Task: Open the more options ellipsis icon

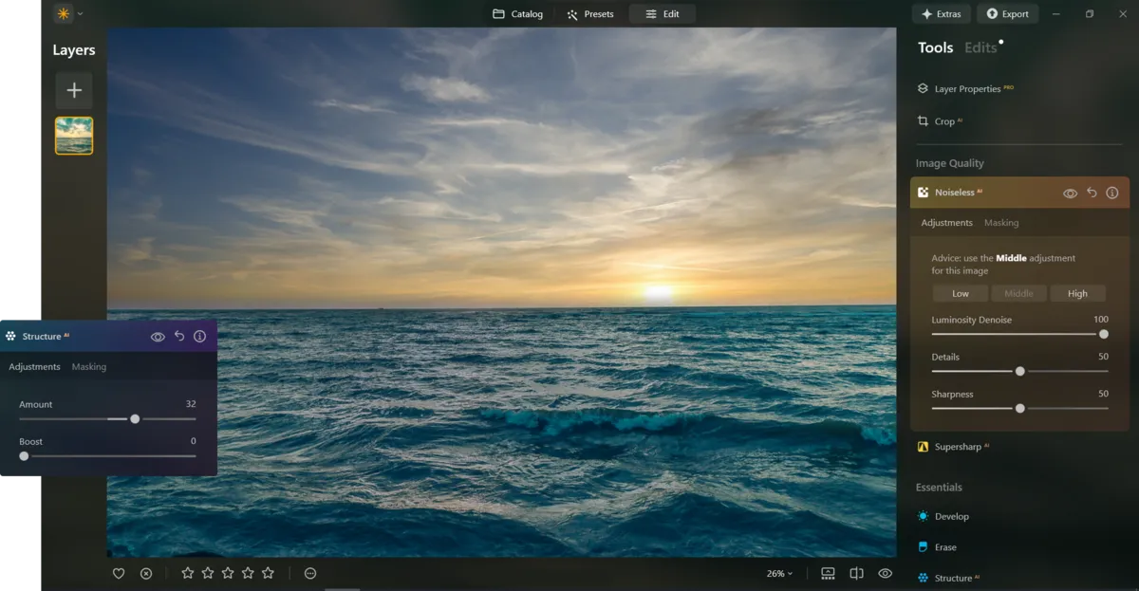Action: (310, 573)
